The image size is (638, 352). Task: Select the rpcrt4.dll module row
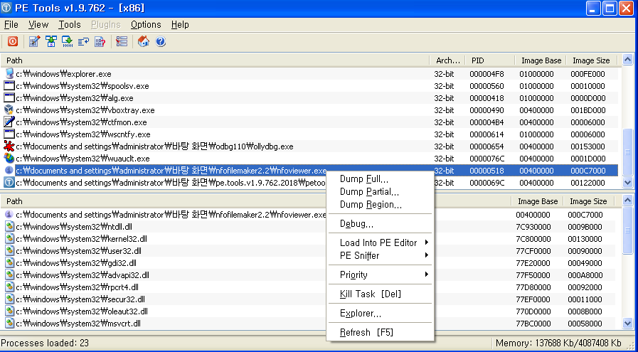(x=309, y=287)
